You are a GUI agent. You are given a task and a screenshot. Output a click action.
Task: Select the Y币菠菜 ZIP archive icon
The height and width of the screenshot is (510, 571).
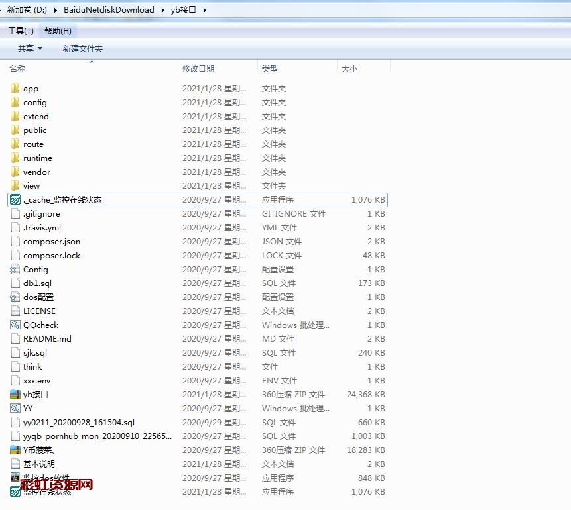tap(15, 450)
